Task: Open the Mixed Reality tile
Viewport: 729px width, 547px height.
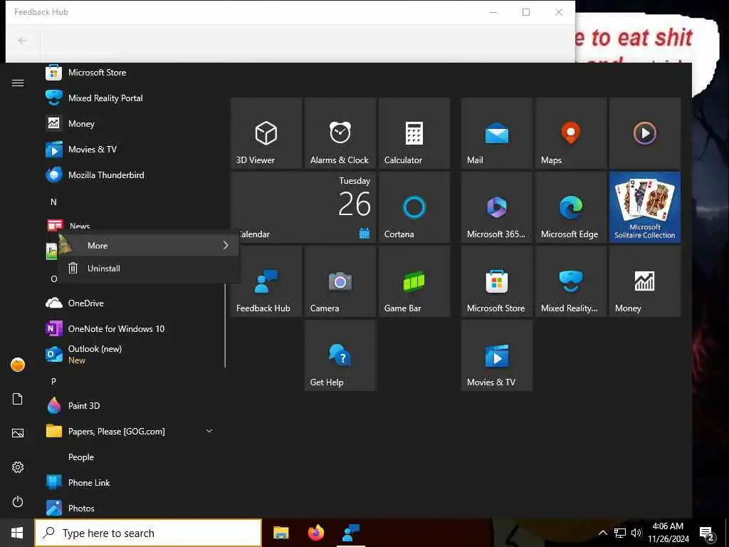Action: point(571,281)
